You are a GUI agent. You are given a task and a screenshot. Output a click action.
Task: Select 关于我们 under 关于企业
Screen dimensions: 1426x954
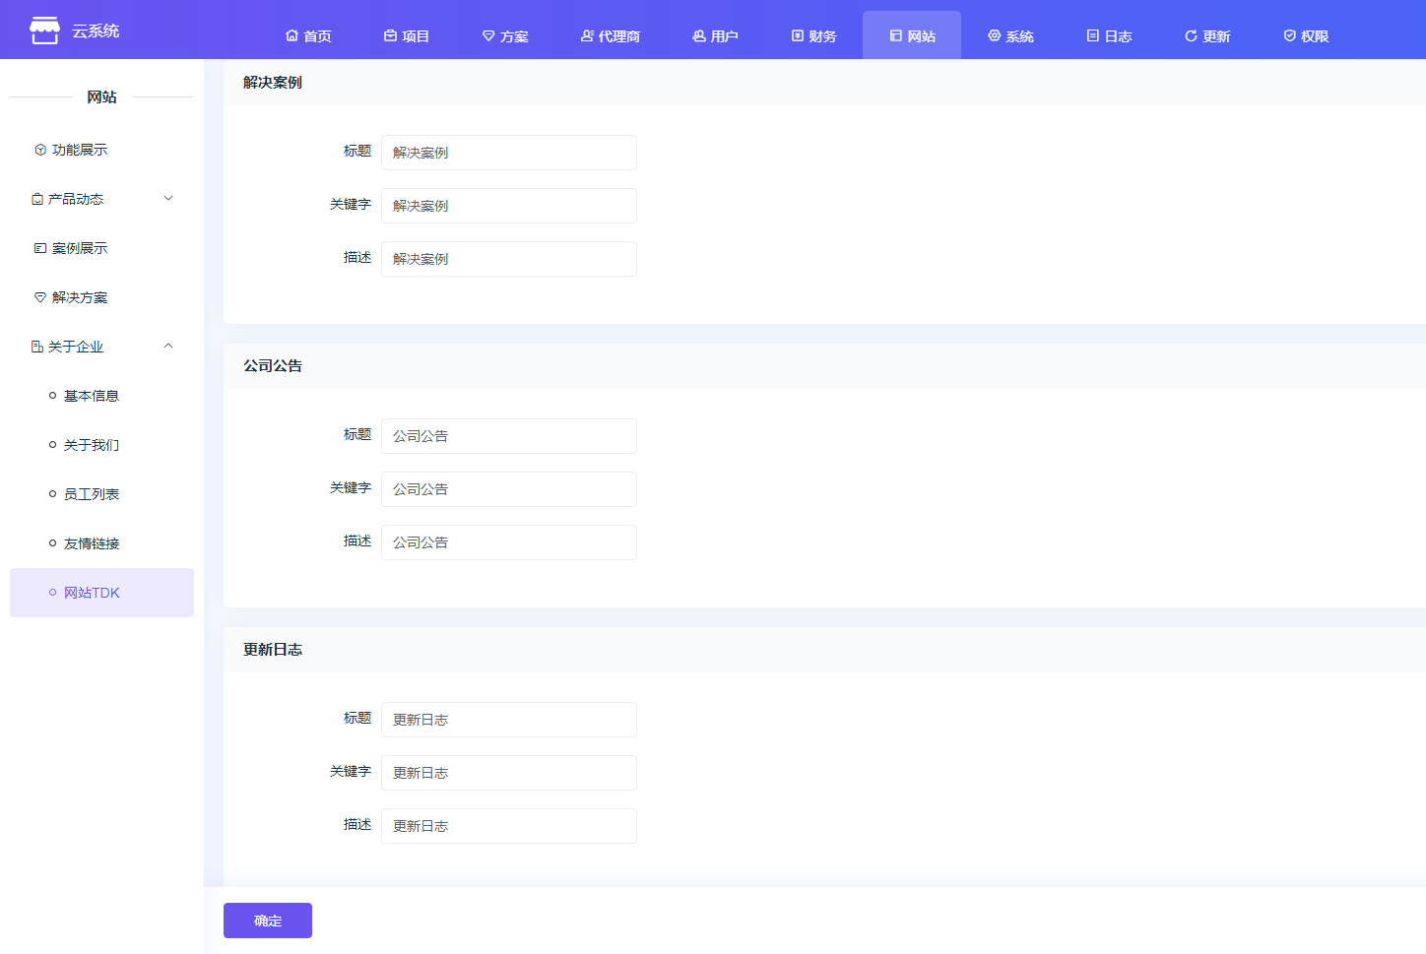[101, 445]
